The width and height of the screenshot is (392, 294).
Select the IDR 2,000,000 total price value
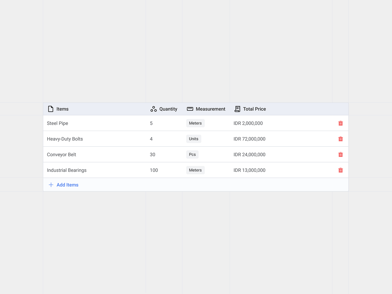(248, 123)
